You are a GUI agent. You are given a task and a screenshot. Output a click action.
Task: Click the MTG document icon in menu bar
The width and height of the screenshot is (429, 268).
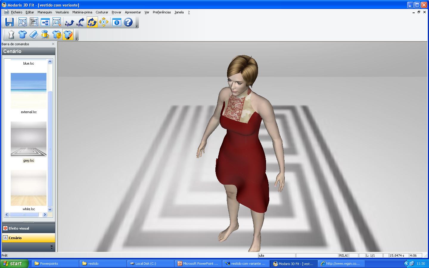click(x=6, y=12)
